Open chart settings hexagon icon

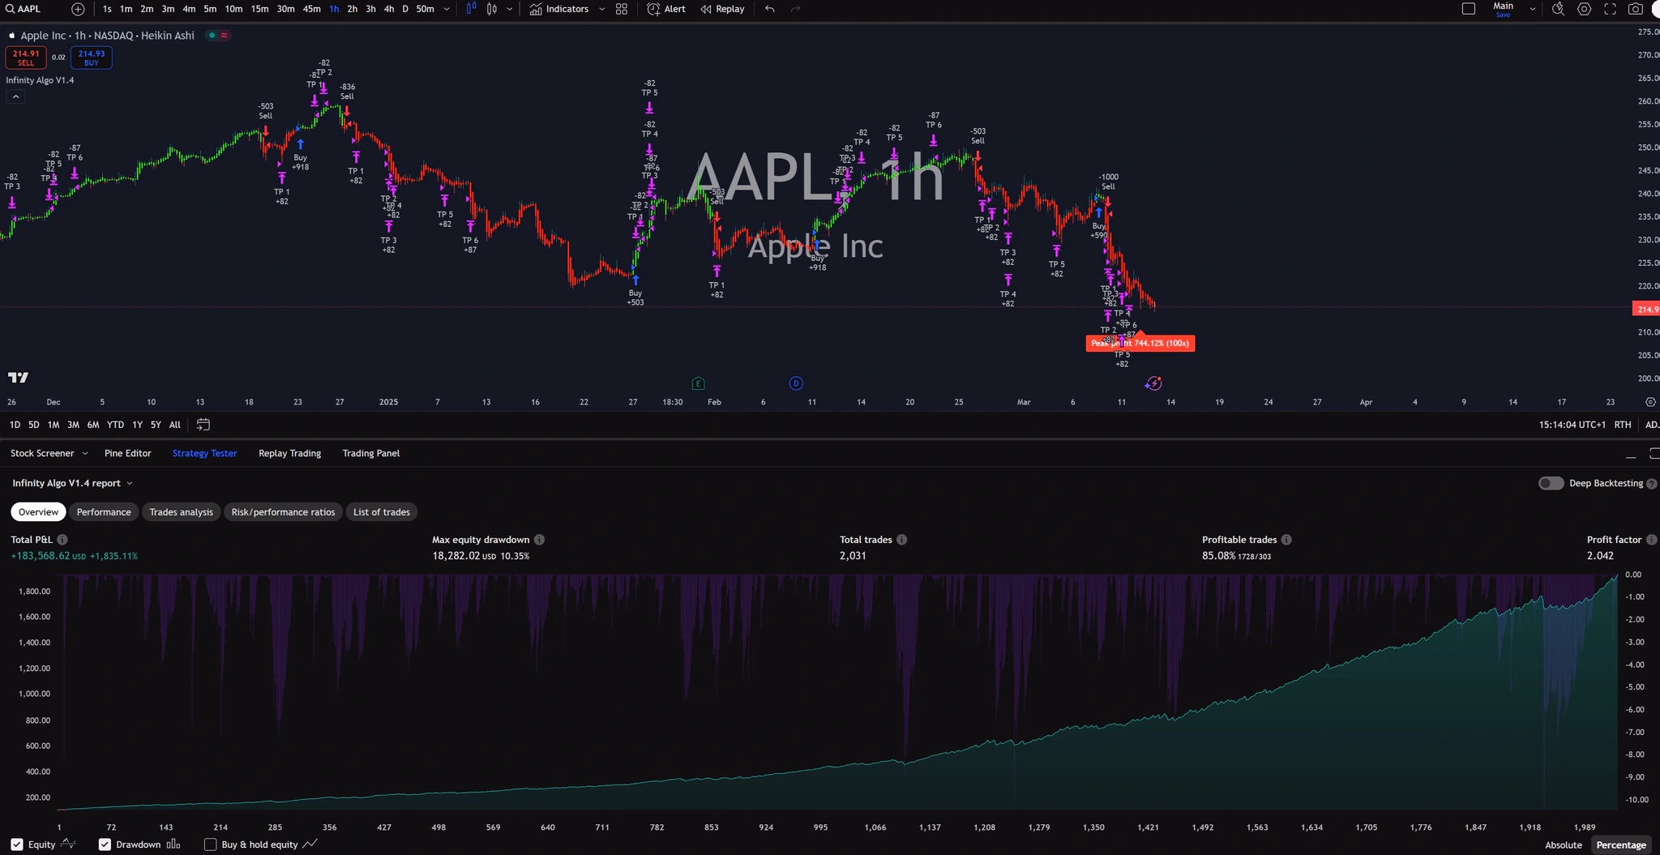pos(1584,9)
